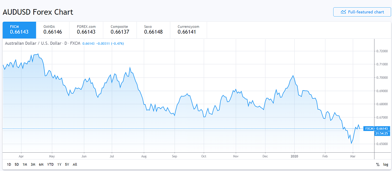
Task: Click the Dec label on time axis
Action: (265, 156)
